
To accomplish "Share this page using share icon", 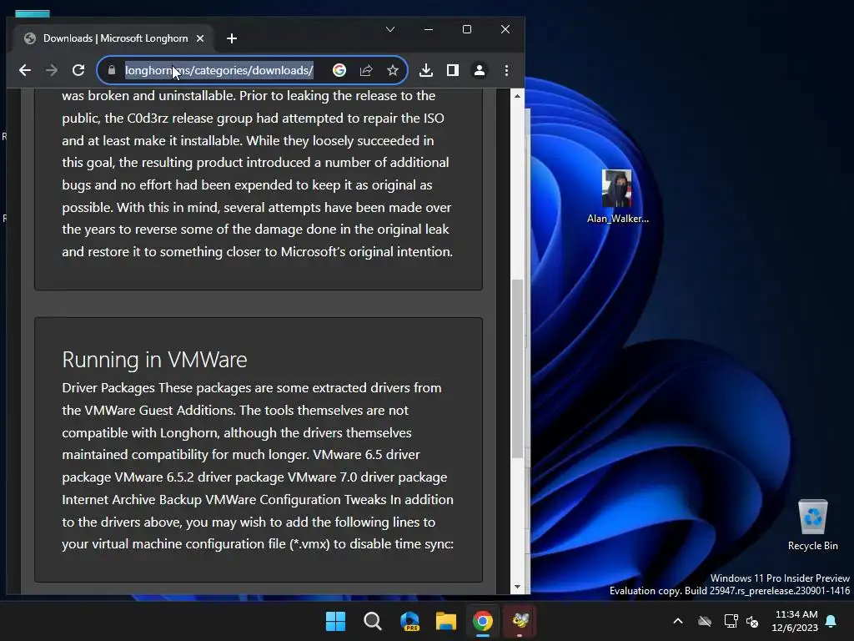I will pyautogui.click(x=366, y=70).
